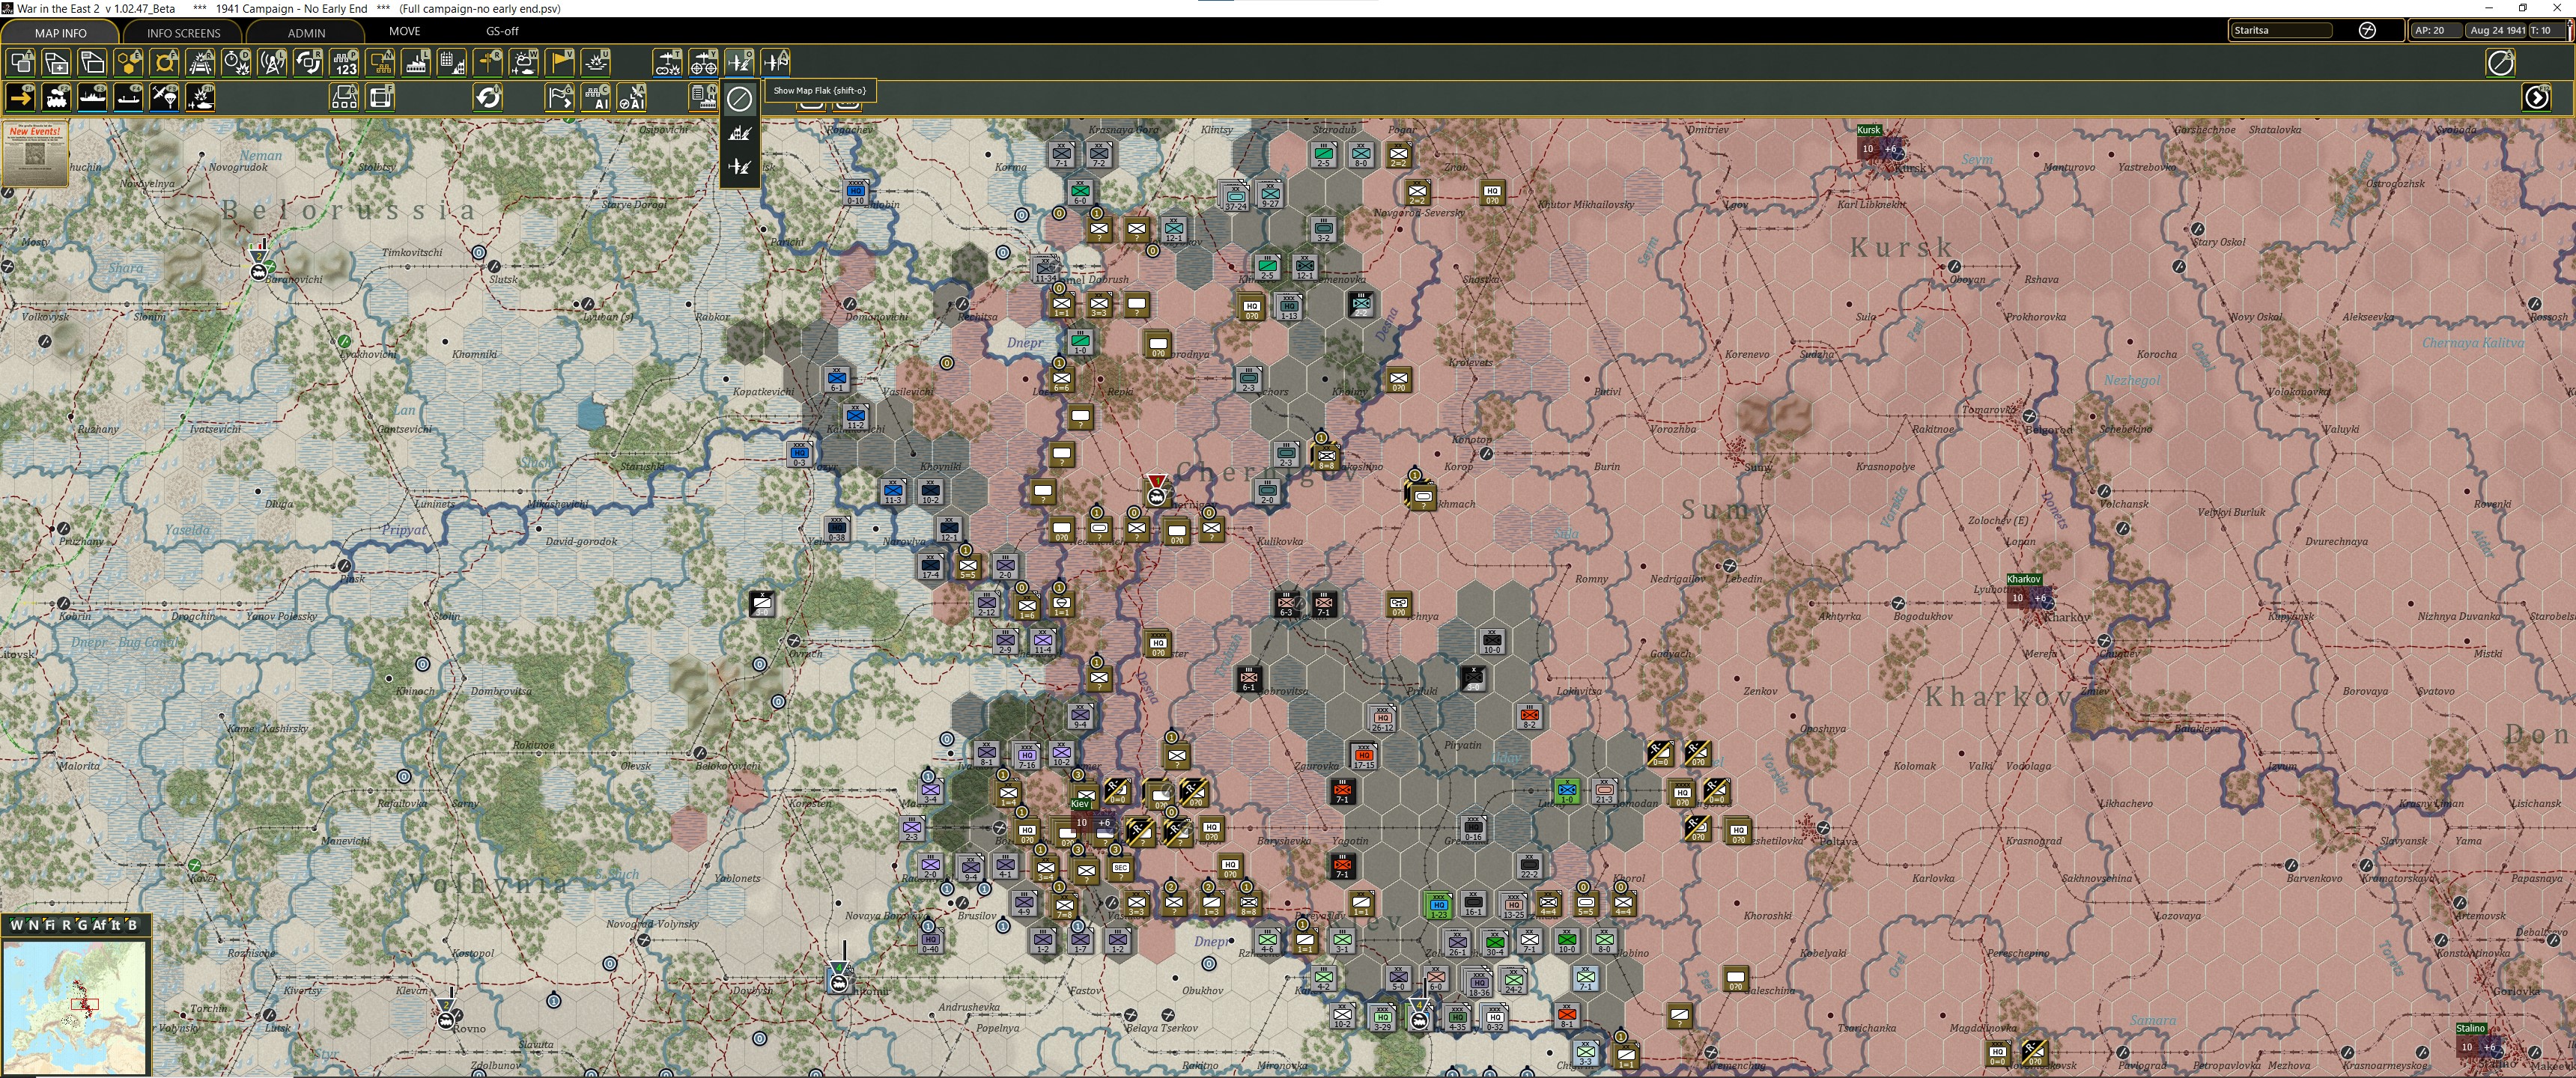Toggle the weather overlay icon (W)
Screen dimensions: 2576x1078
point(525,63)
